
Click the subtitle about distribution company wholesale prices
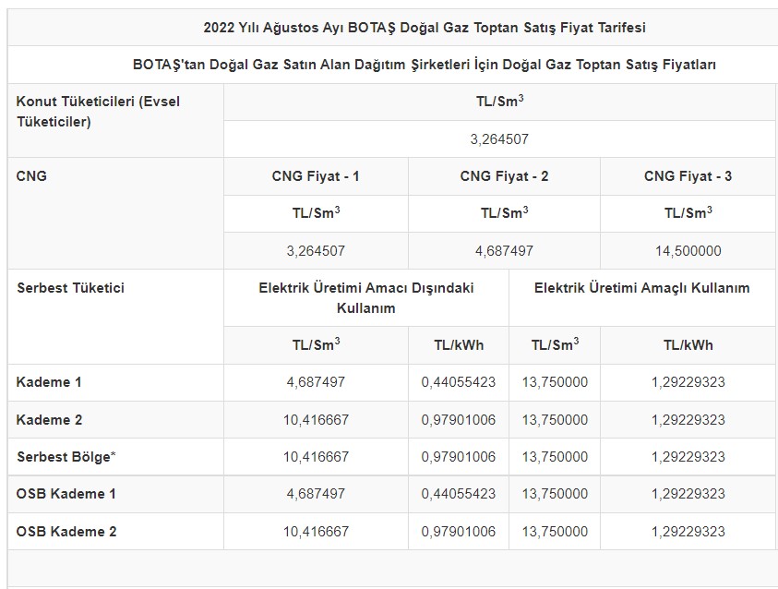tap(425, 65)
